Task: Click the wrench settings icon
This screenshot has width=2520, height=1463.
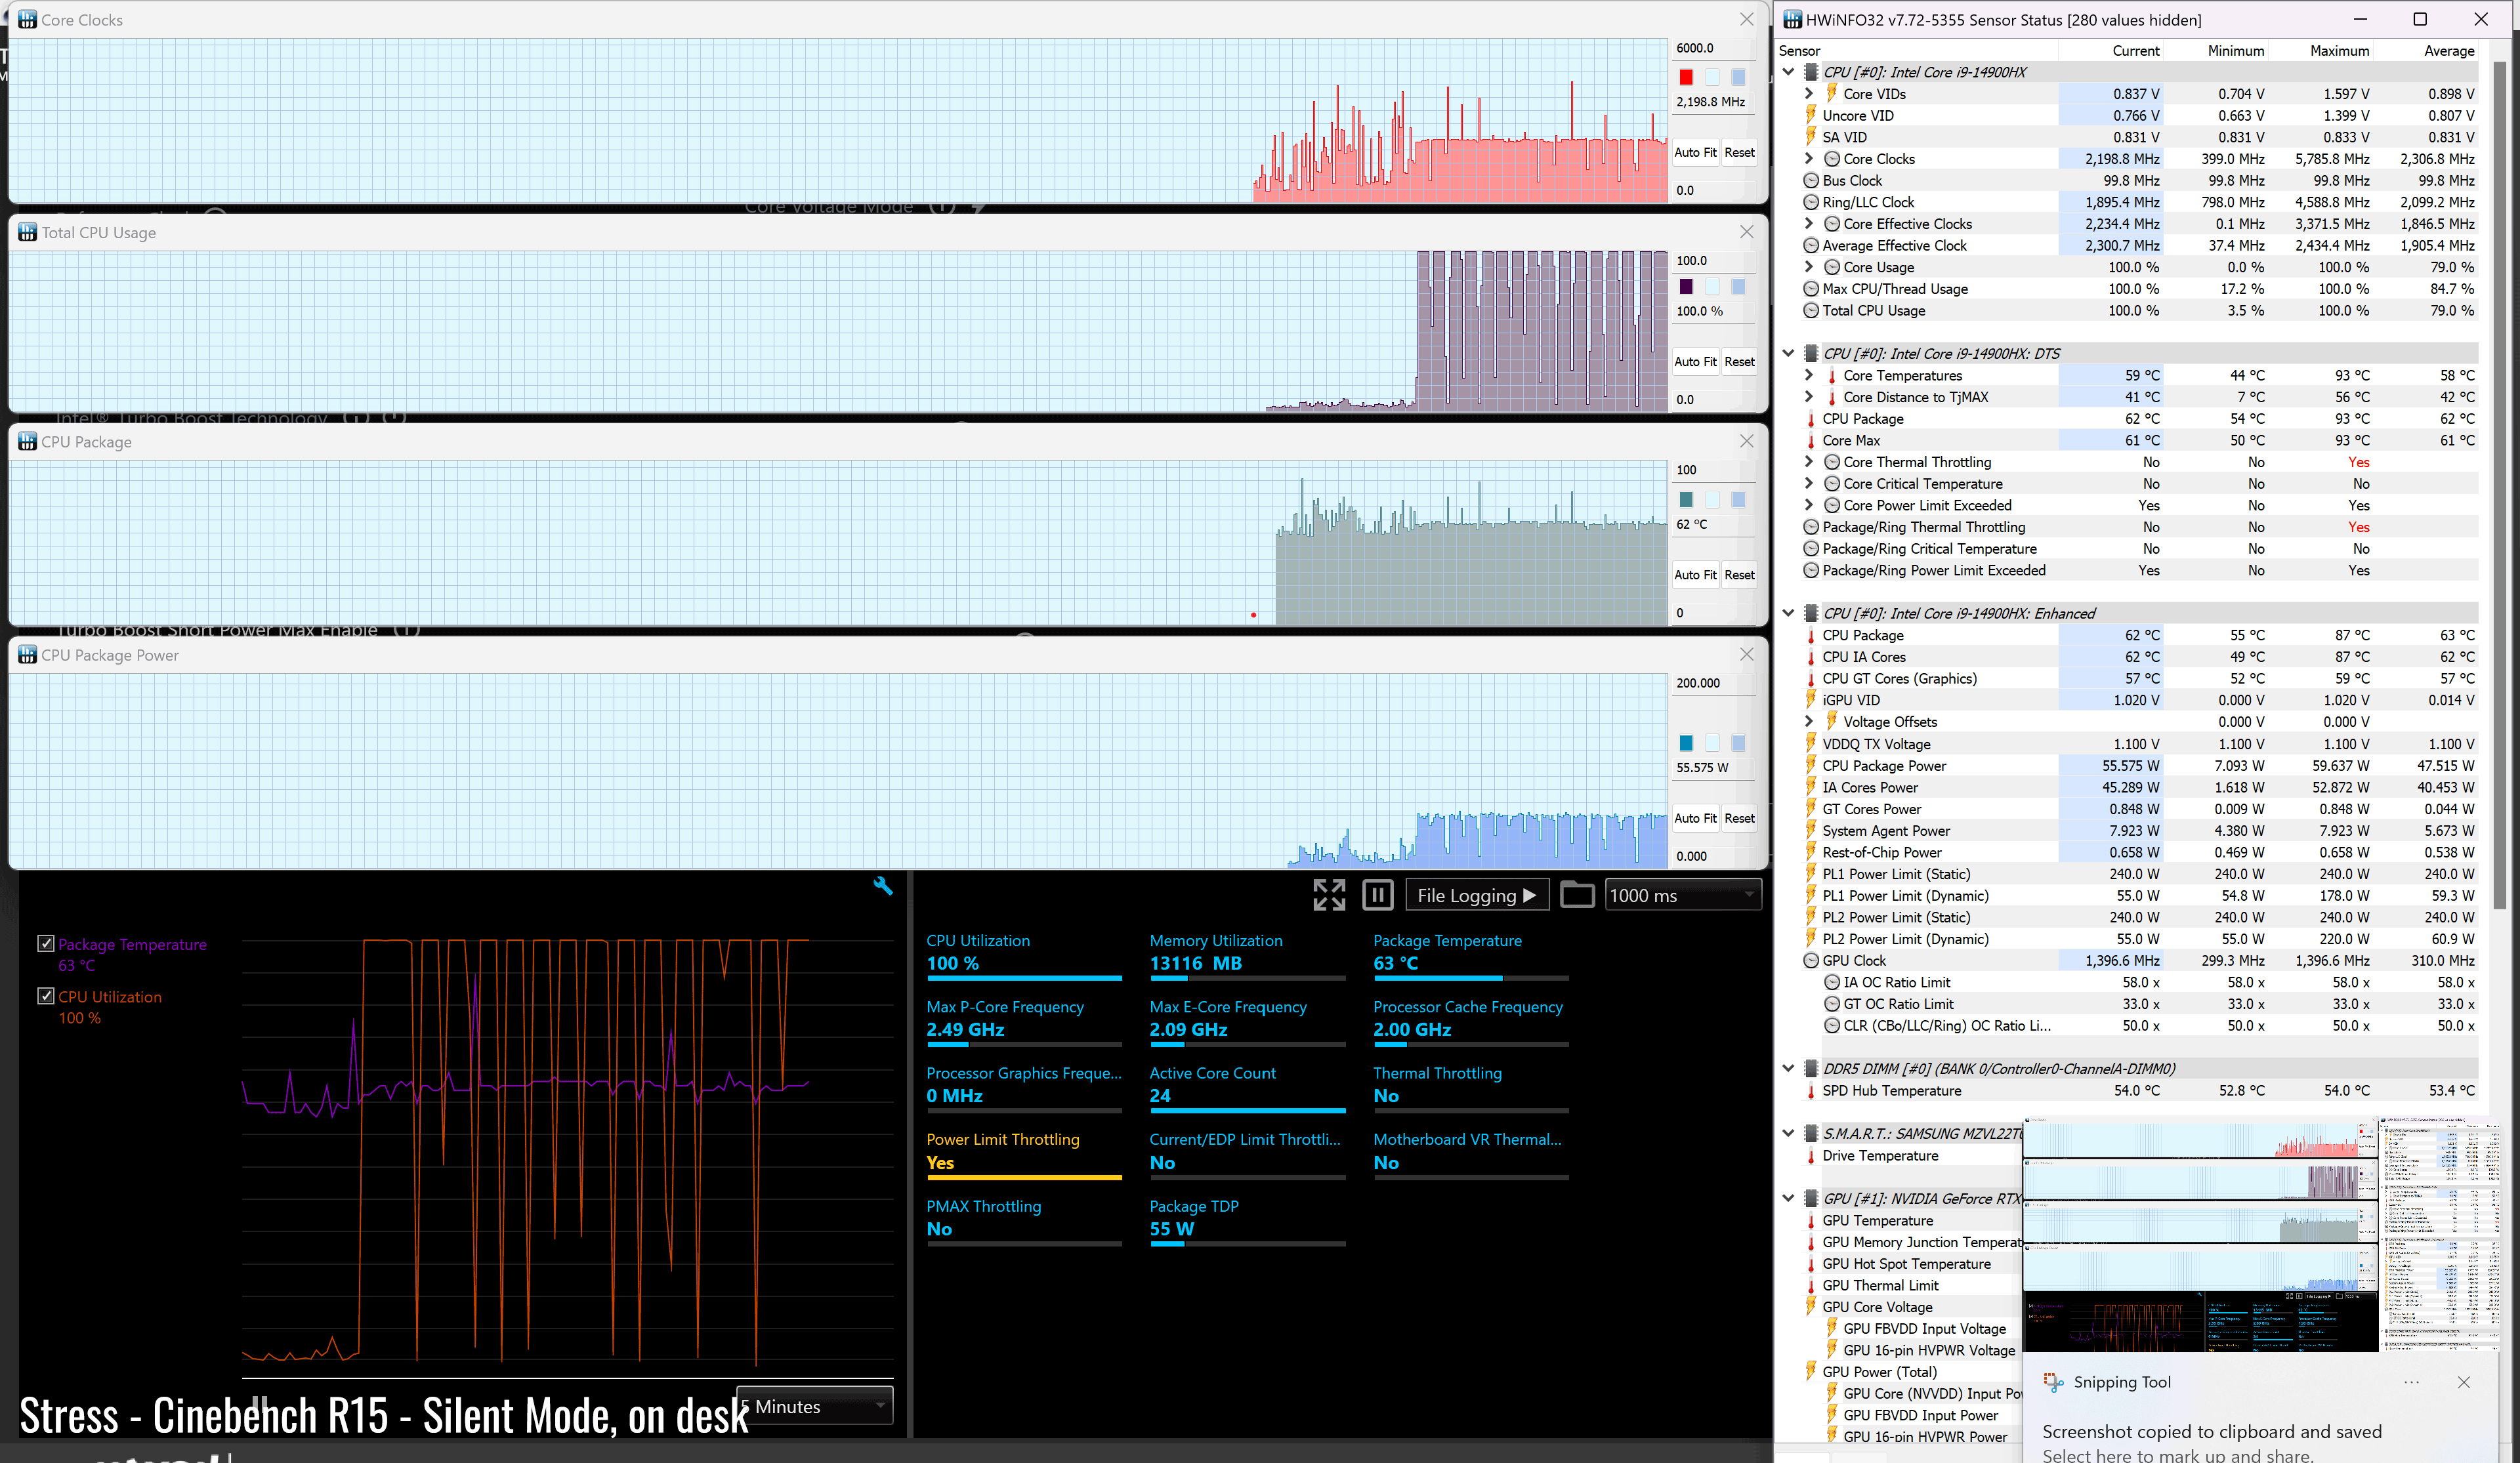Action: 882,886
